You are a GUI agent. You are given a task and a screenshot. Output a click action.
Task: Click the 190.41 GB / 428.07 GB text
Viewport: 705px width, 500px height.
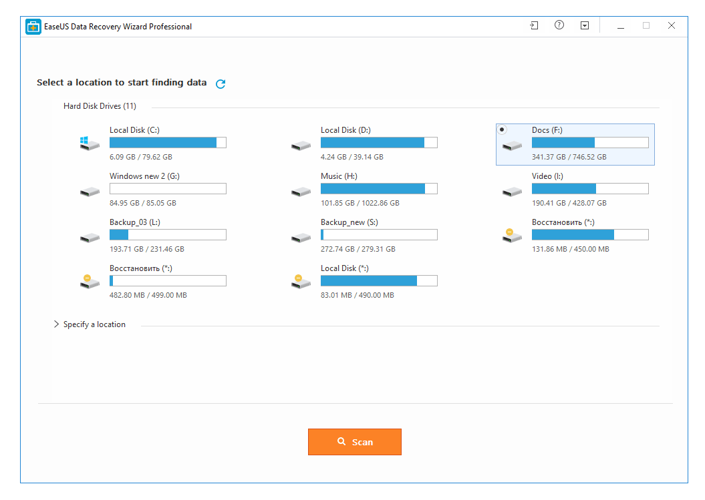[x=569, y=203]
